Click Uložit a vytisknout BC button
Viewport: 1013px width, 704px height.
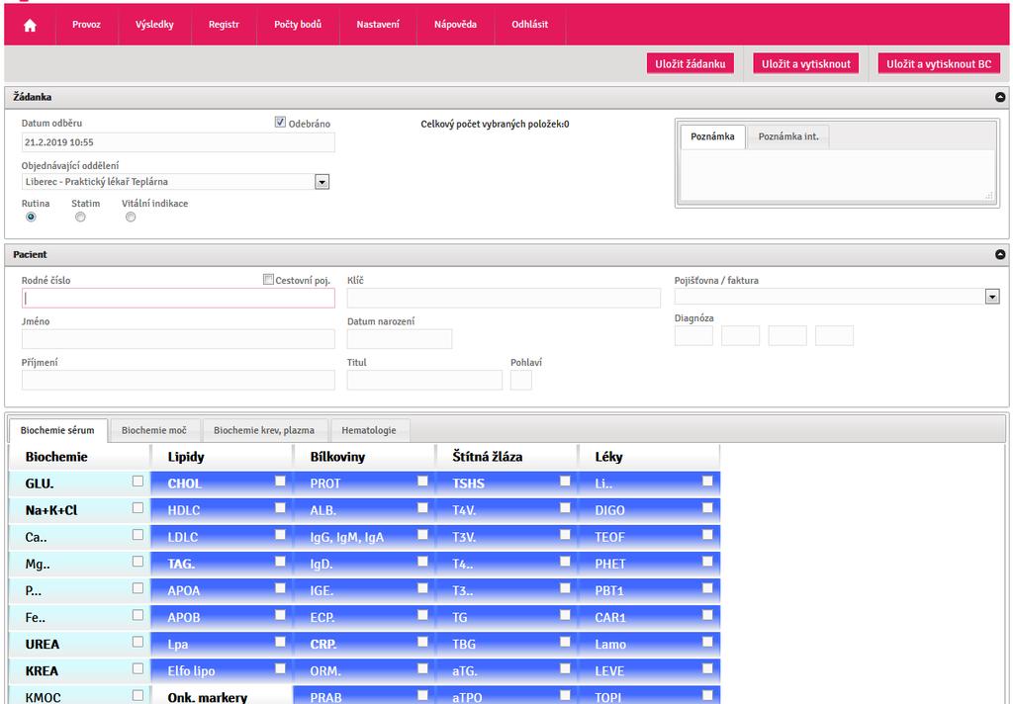click(x=939, y=64)
